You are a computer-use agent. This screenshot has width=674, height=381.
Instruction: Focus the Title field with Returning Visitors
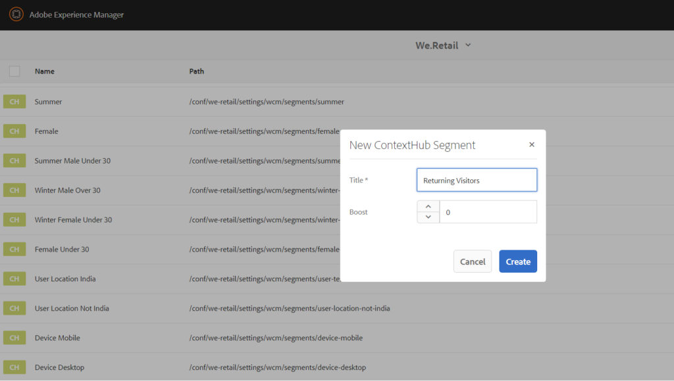pyautogui.click(x=477, y=180)
